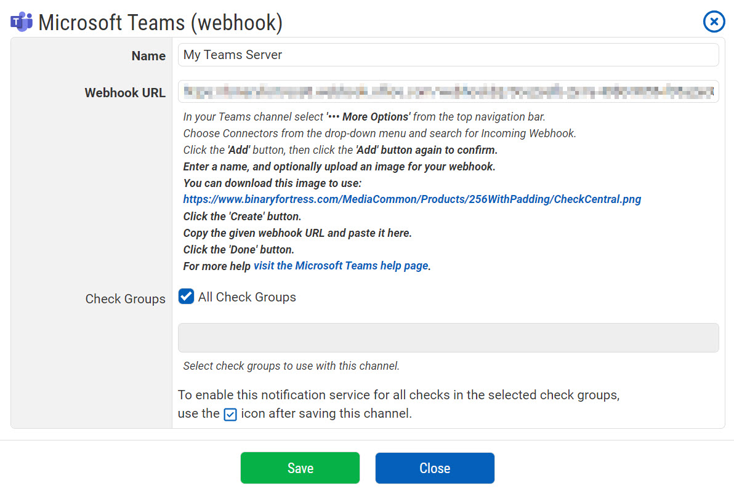Click the 'Check Groups' row label
The width and height of the screenshot is (734, 494).
coord(125,299)
